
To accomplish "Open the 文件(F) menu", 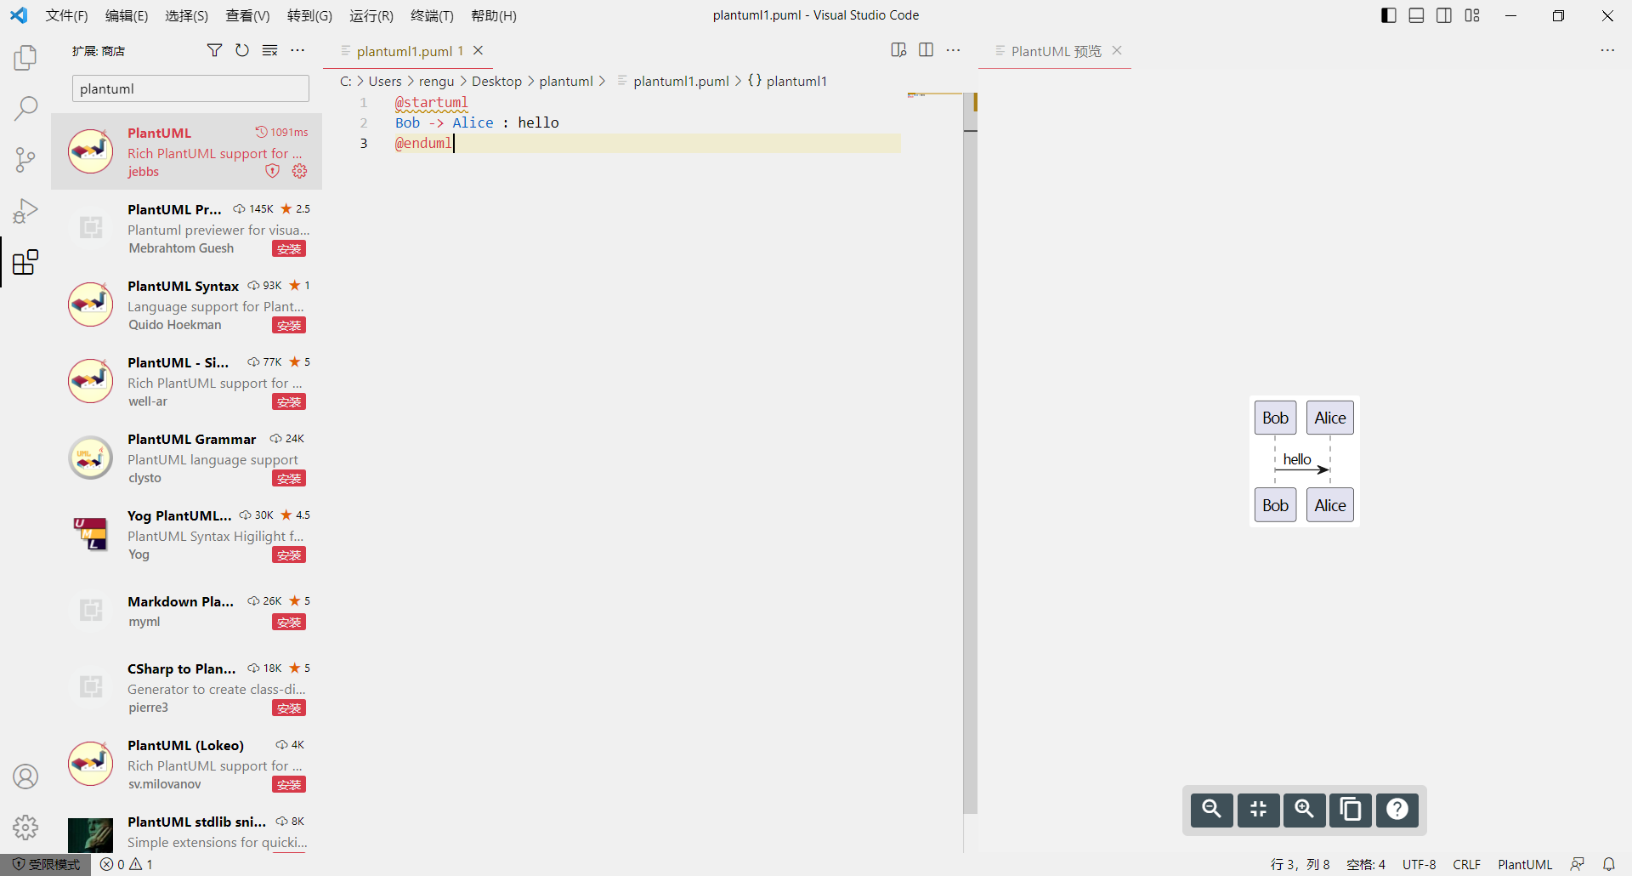I will (67, 15).
